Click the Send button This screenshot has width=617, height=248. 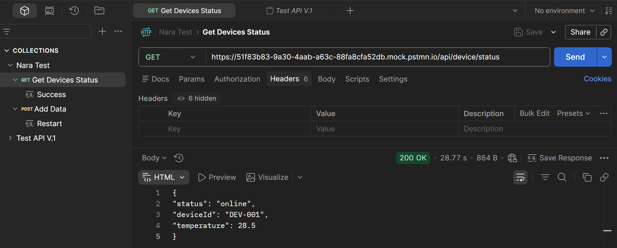click(575, 57)
